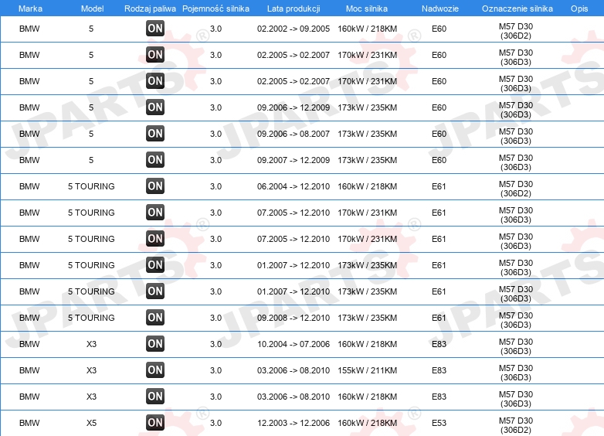Viewport: 604px width, 436px height.
Task: Click the ON fuel icon in the 02.2002 -> 09.2005 row
Action: (155, 28)
